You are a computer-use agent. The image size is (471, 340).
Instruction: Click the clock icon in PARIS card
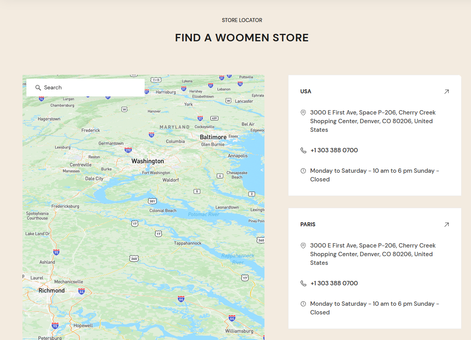(303, 304)
